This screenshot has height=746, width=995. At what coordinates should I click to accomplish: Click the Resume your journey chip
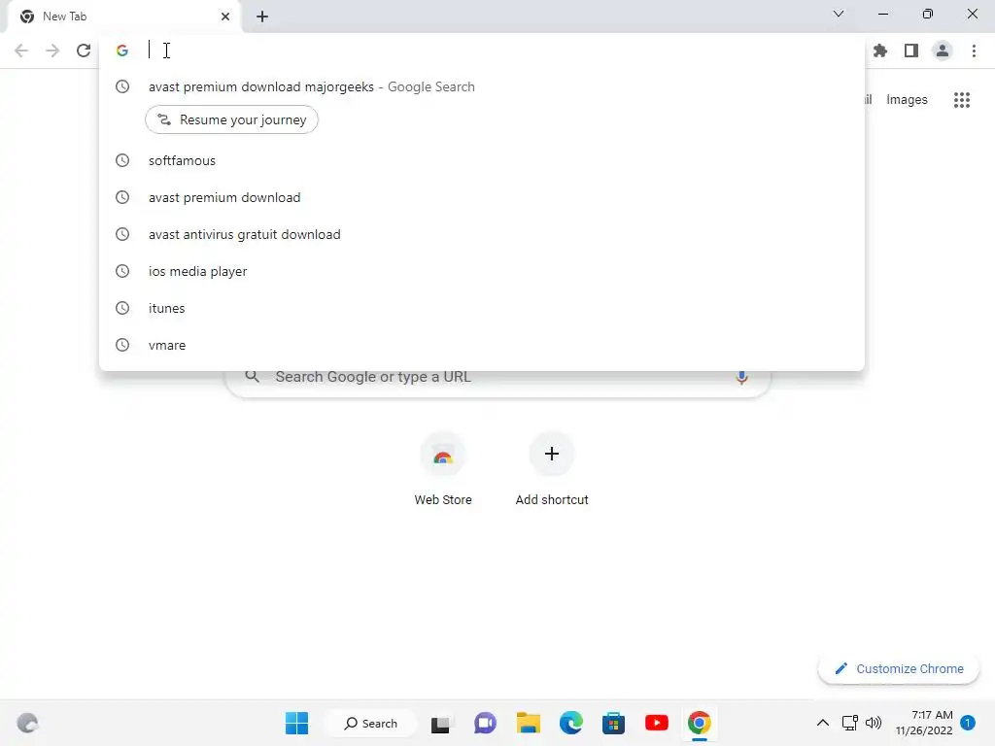pos(231,119)
